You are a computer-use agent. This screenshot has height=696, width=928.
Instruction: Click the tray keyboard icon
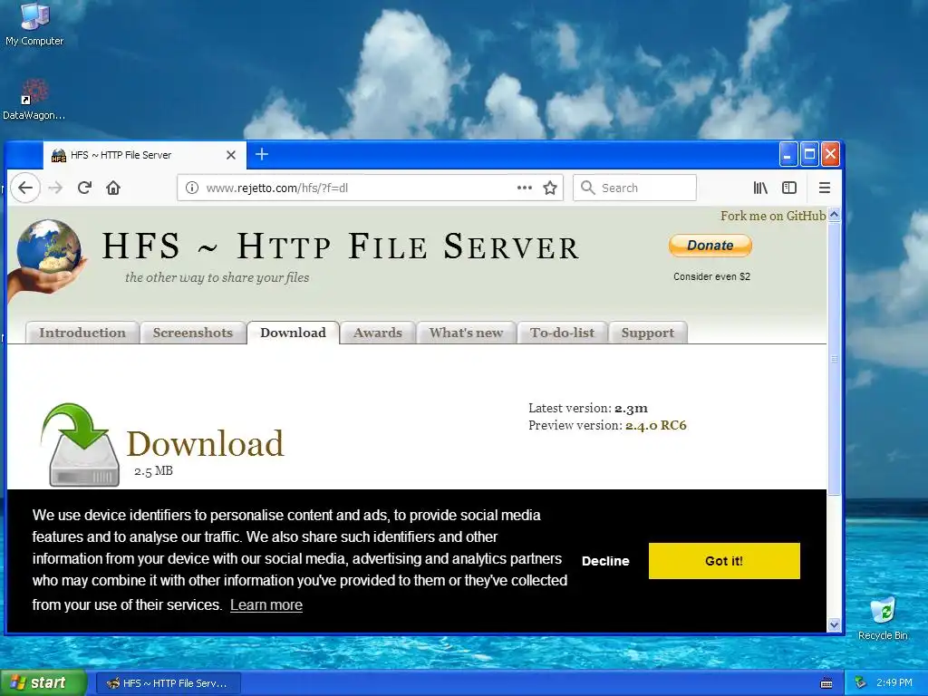(826, 683)
